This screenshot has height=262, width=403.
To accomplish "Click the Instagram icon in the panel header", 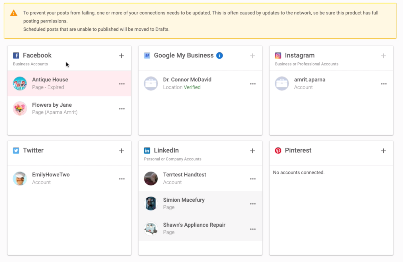I will [278, 55].
